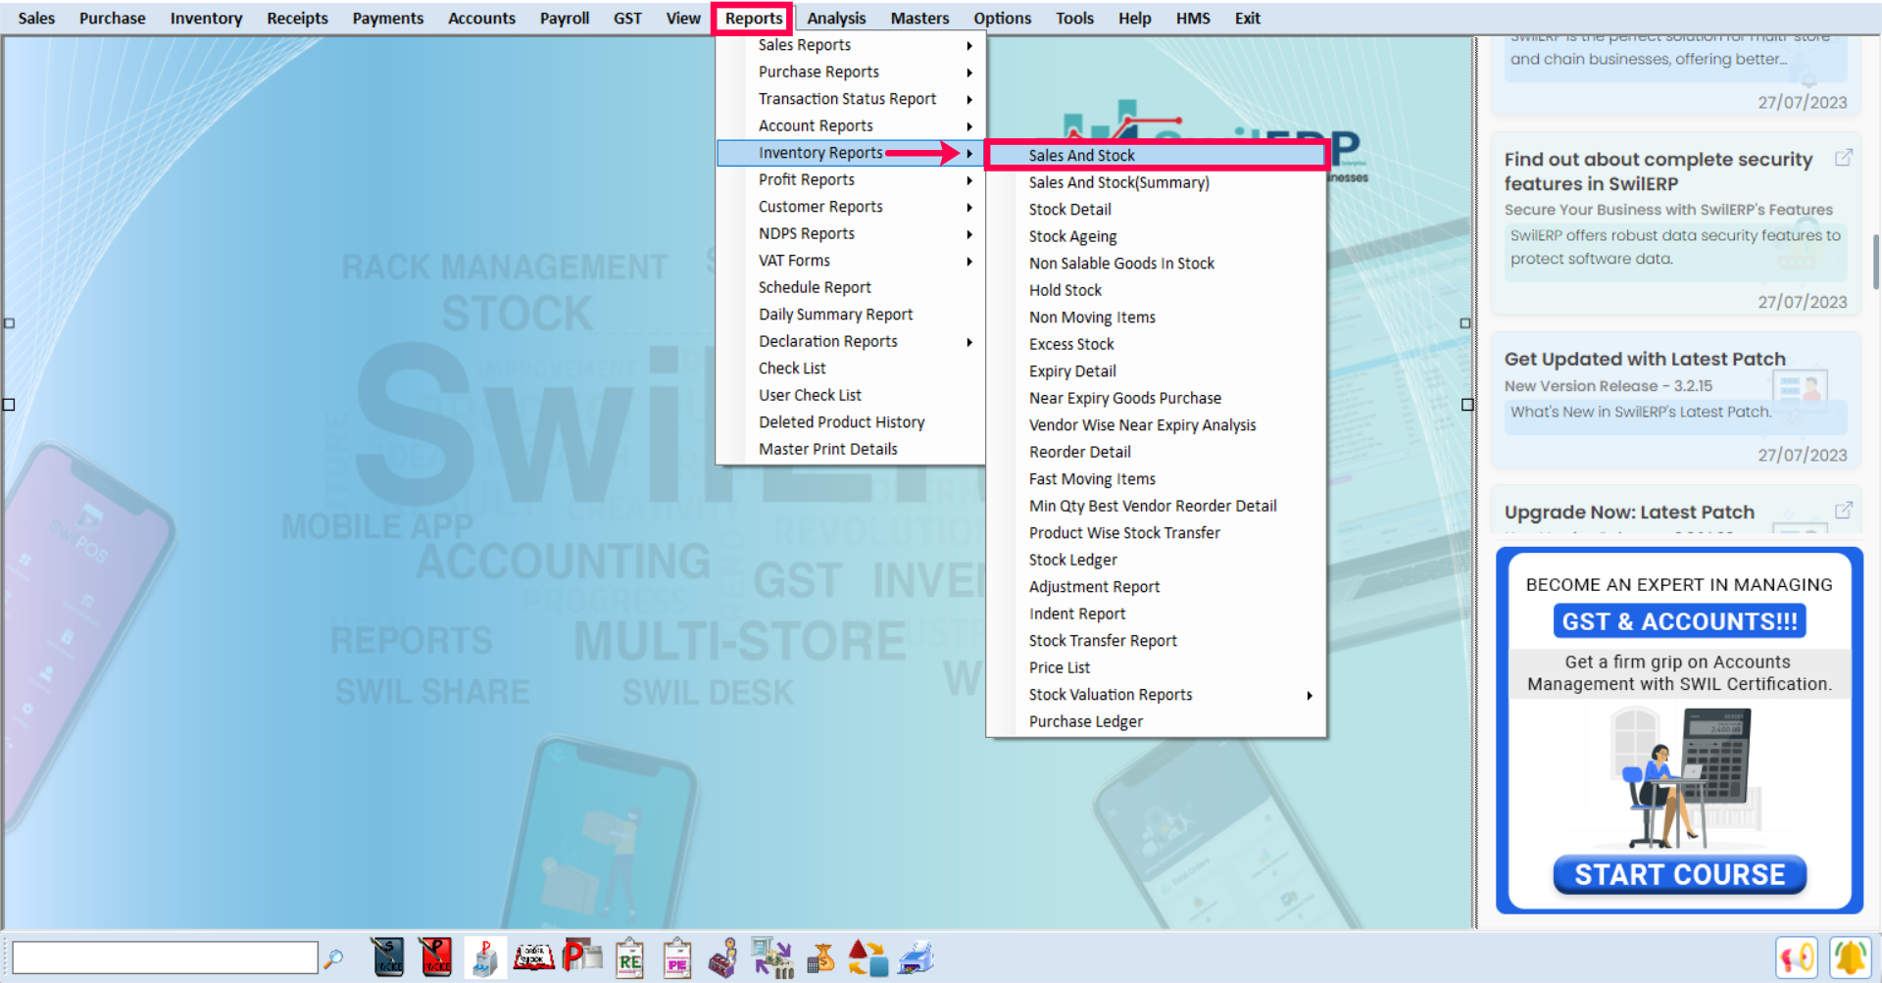Open Reorder Detail report
The width and height of the screenshot is (1882, 983).
point(1157,452)
